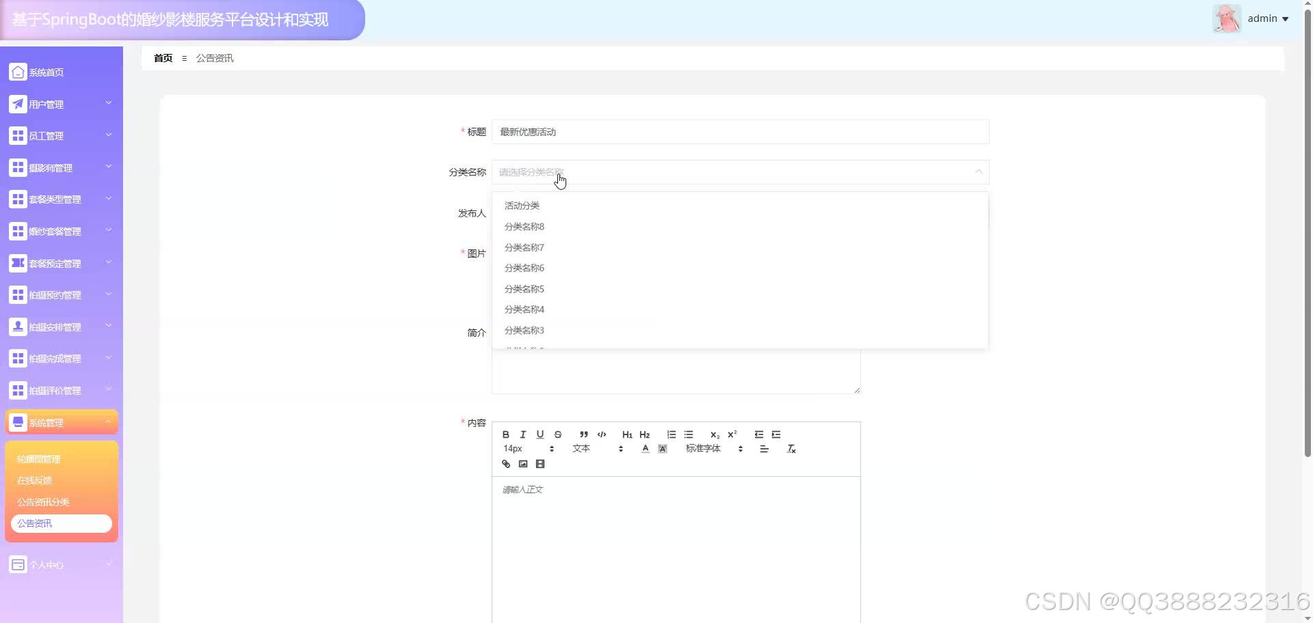Click the 标题 input field showing 最新优惠活动
1313x623 pixels.
[739, 132]
